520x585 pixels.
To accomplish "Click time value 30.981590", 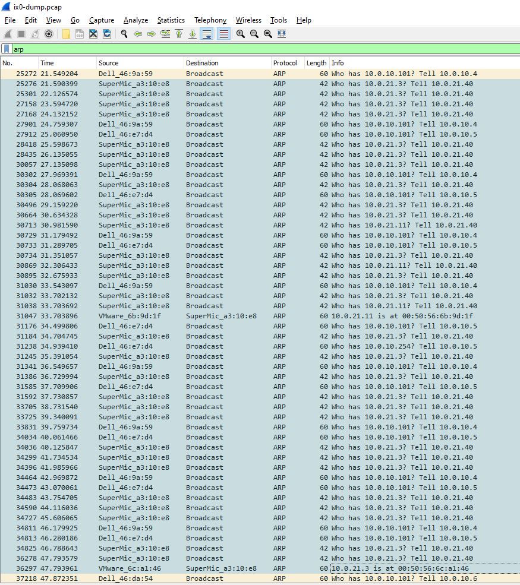I will click(59, 225).
